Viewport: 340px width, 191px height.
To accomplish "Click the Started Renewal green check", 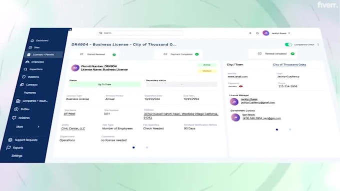I will click(x=114, y=54).
